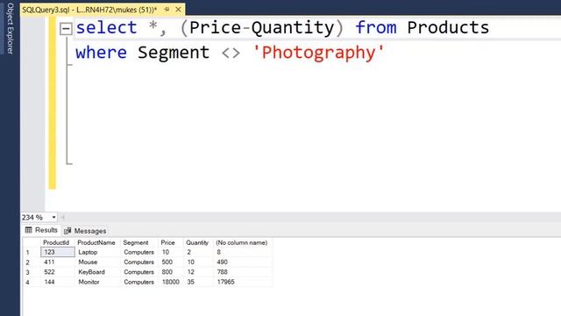
Task: Select the Laptop product name cell
Action: (x=98, y=252)
